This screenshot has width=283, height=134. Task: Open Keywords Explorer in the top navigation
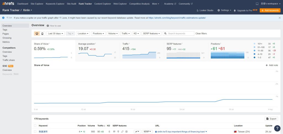[x=55, y=4]
